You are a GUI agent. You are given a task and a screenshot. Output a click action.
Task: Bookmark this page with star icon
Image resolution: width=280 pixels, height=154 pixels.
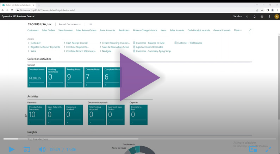(262, 10)
